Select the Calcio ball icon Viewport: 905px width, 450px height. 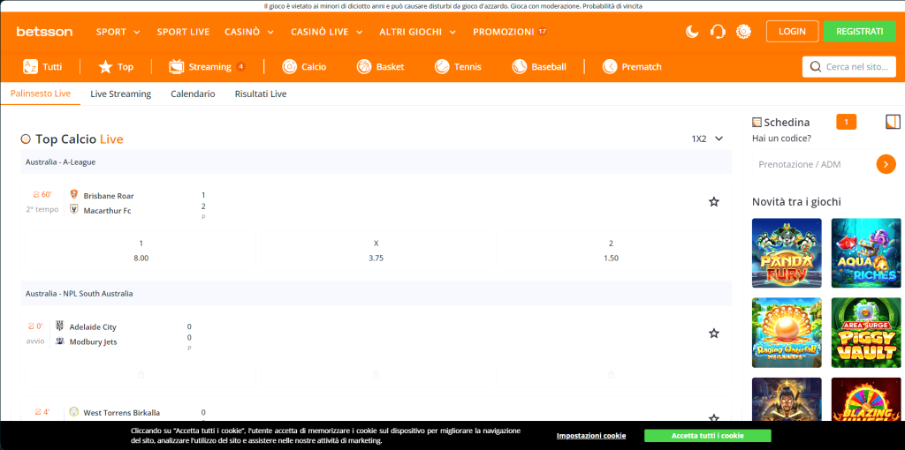[289, 67]
